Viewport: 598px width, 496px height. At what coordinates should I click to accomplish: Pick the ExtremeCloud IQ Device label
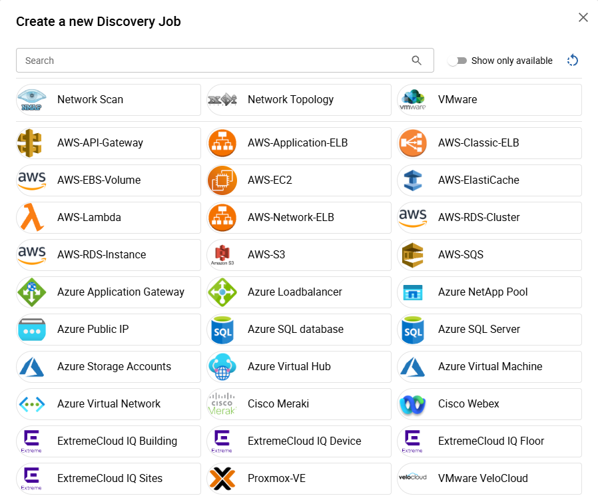tap(304, 441)
